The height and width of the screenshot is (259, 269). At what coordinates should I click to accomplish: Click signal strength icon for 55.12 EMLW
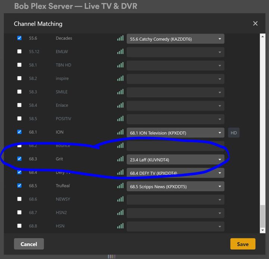click(x=120, y=52)
